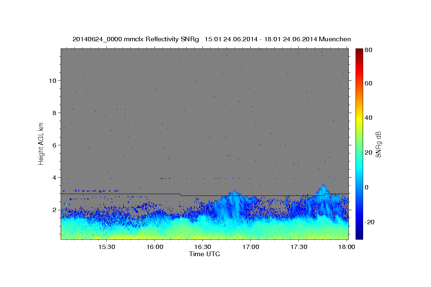431x287 pixels.
Task: Click the 'Height AGL km' axis label
Action: click(x=41, y=144)
